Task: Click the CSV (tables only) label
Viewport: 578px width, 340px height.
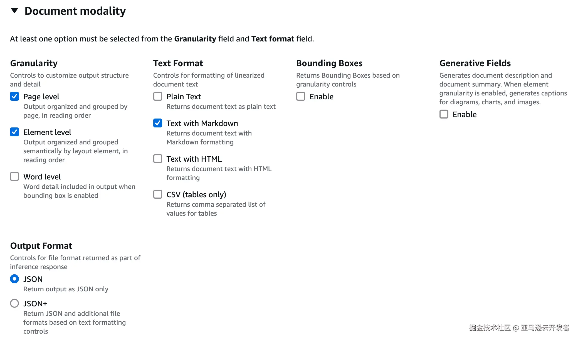Action: coord(196,195)
